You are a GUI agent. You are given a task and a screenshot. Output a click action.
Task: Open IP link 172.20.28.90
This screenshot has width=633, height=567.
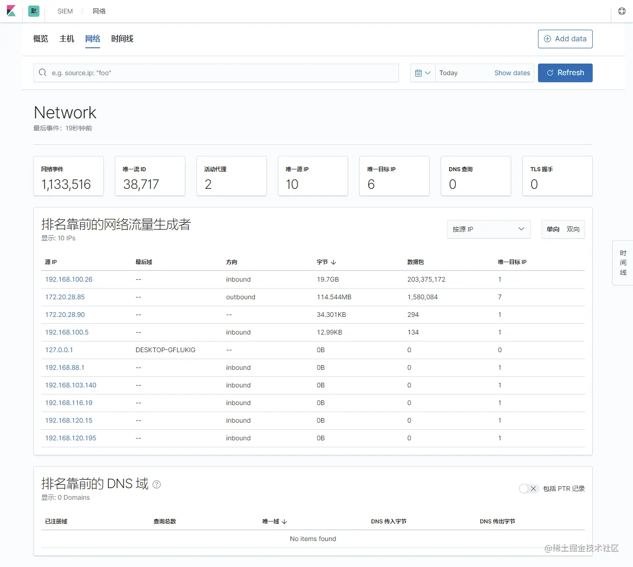point(65,315)
